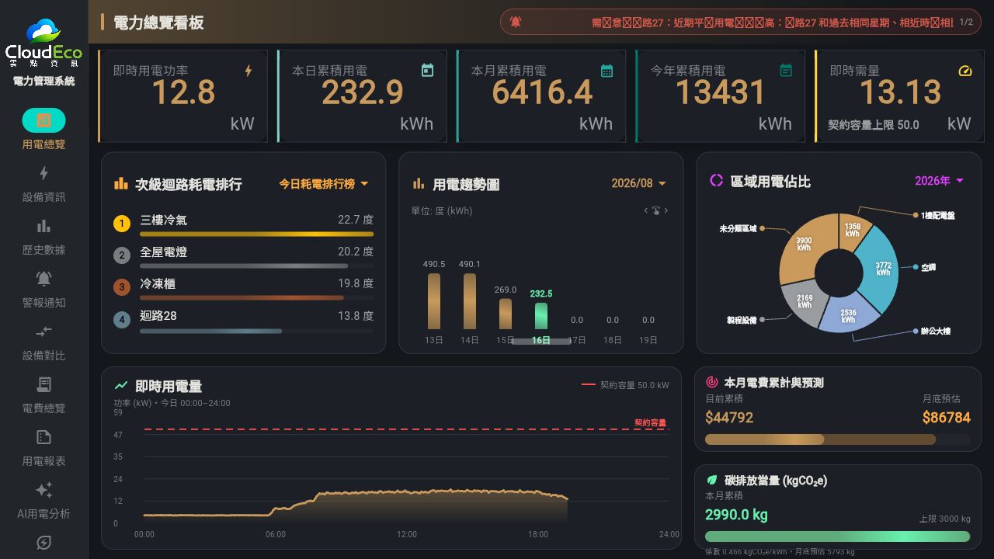Image resolution: width=994 pixels, height=559 pixels.
Task: Open AI用電分析 from the sidebar
Action: tap(43, 500)
